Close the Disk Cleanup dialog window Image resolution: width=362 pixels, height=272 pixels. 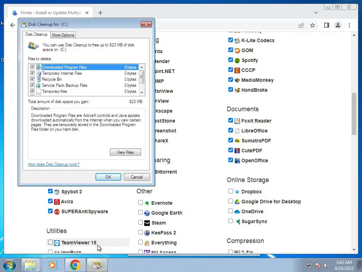(146, 24)
